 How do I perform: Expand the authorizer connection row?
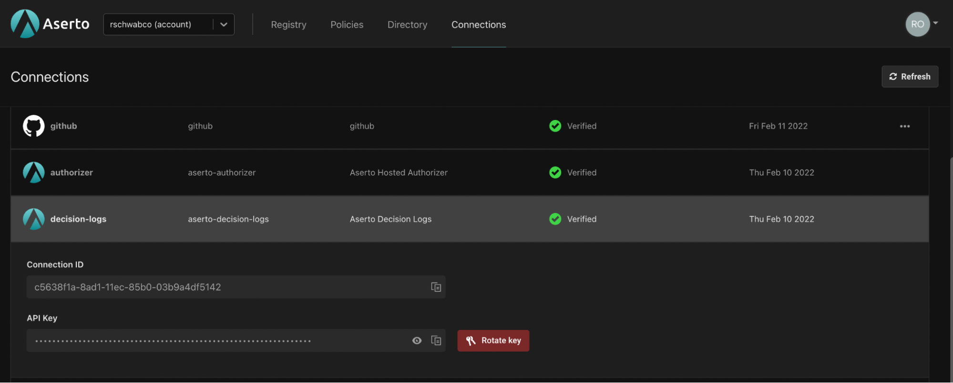click(470, 172)
